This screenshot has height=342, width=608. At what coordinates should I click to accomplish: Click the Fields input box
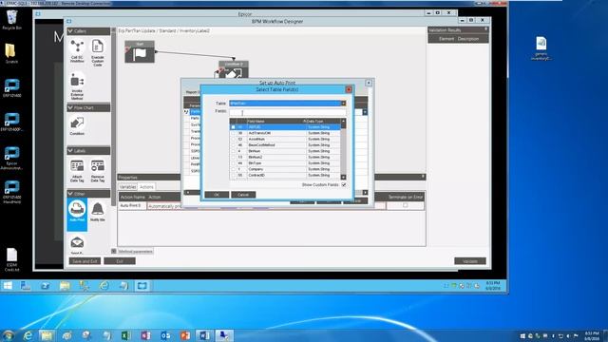[x=287, y=112]
